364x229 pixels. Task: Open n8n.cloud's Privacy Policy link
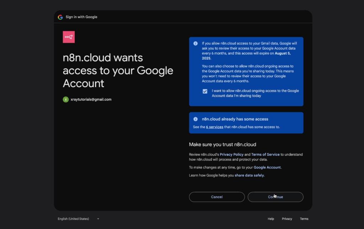tap(231, 155)
